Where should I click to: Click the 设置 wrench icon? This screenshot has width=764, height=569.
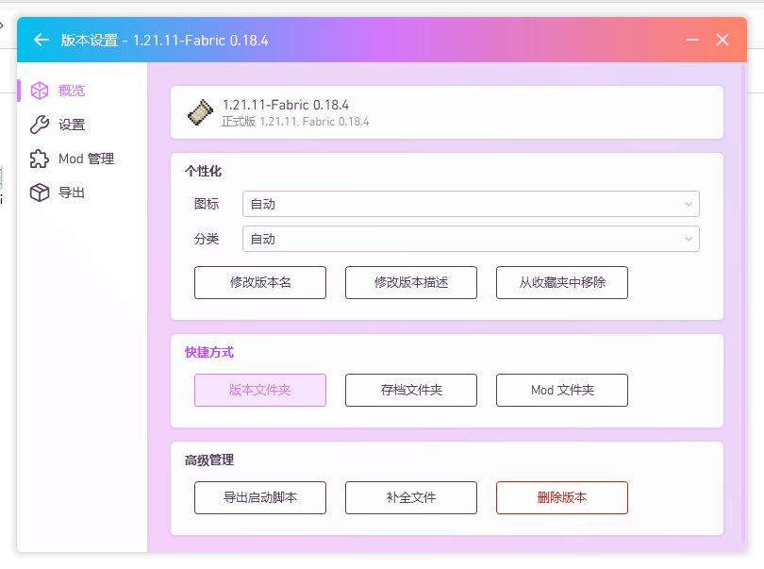(x=40, y=125)
